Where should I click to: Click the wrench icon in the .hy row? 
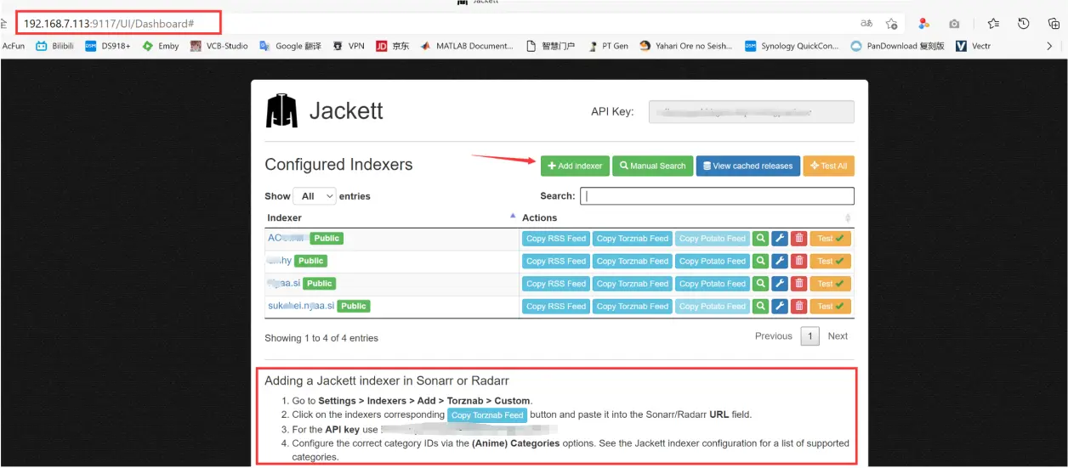pos(780,261)
